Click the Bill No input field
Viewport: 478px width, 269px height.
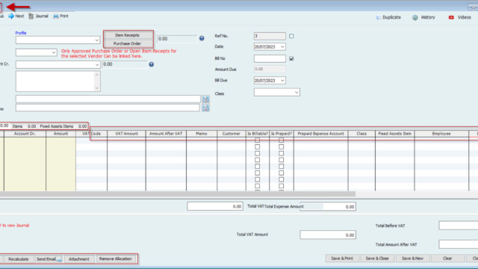[x=270, y=58]
